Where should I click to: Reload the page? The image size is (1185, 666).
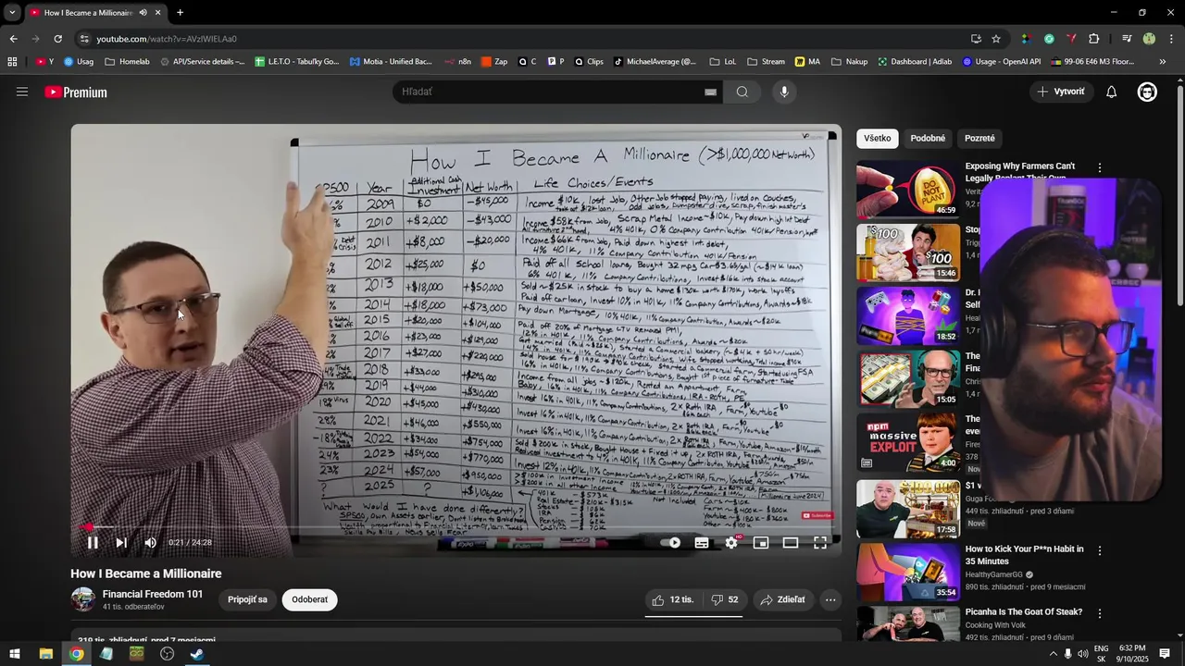coord(57,39)
